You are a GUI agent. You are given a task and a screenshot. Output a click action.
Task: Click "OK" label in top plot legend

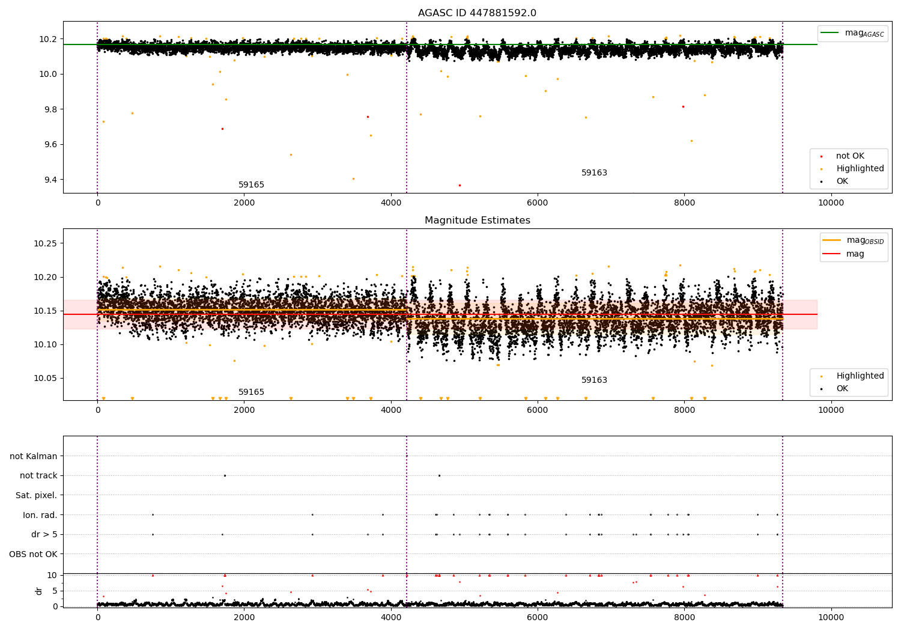click(x=842, y=181)
